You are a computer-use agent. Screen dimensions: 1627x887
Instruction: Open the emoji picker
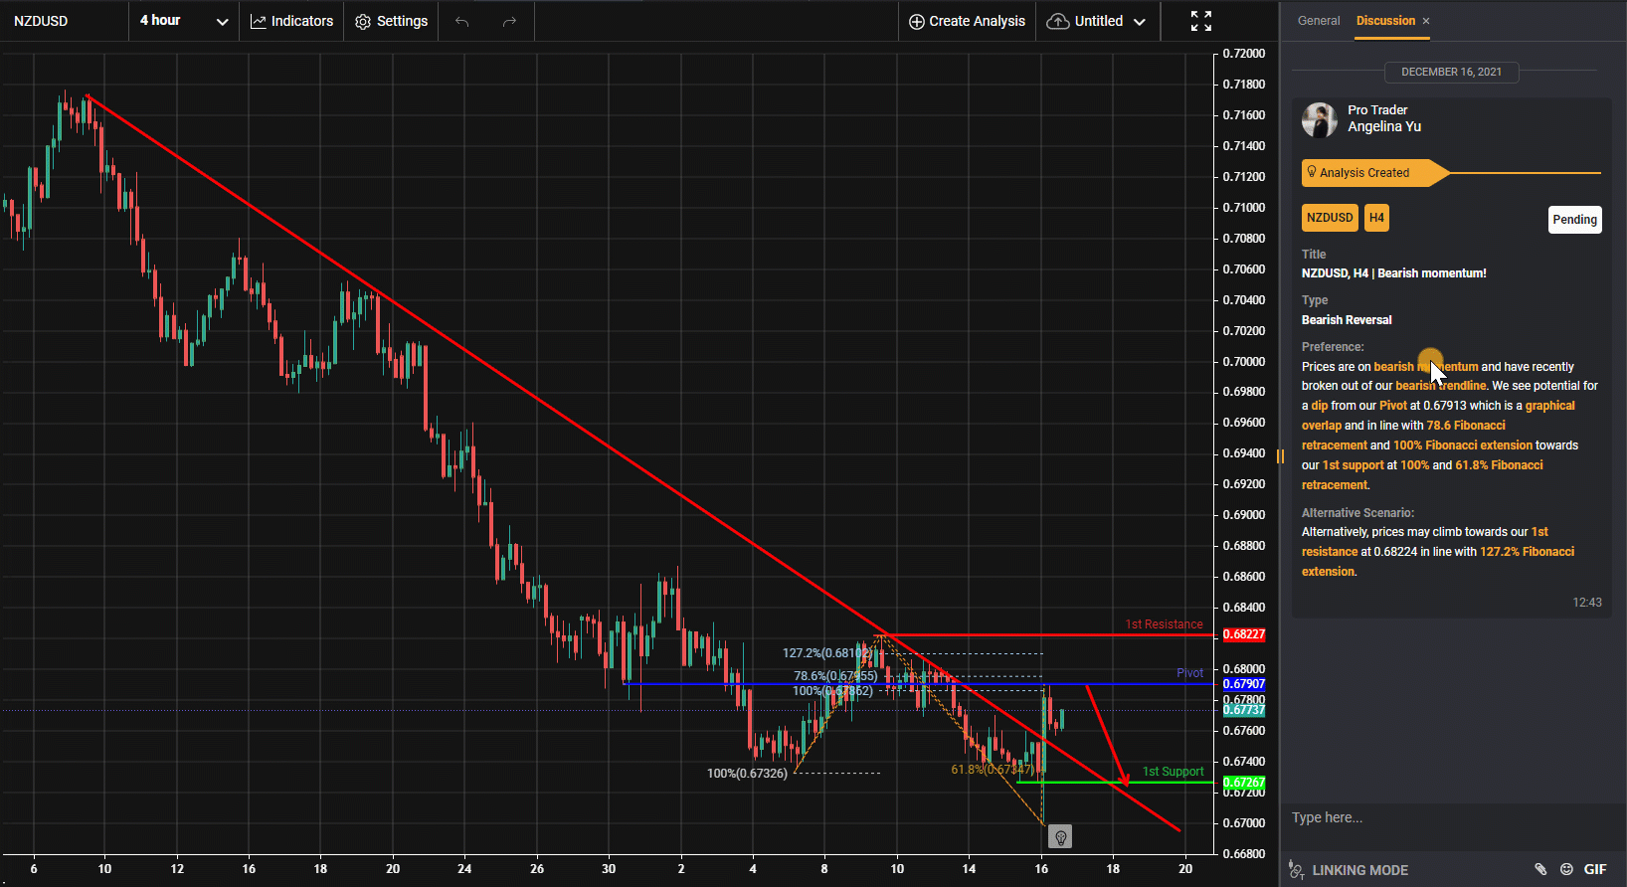1566,869
